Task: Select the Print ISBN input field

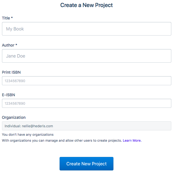Action: (86, 81)
